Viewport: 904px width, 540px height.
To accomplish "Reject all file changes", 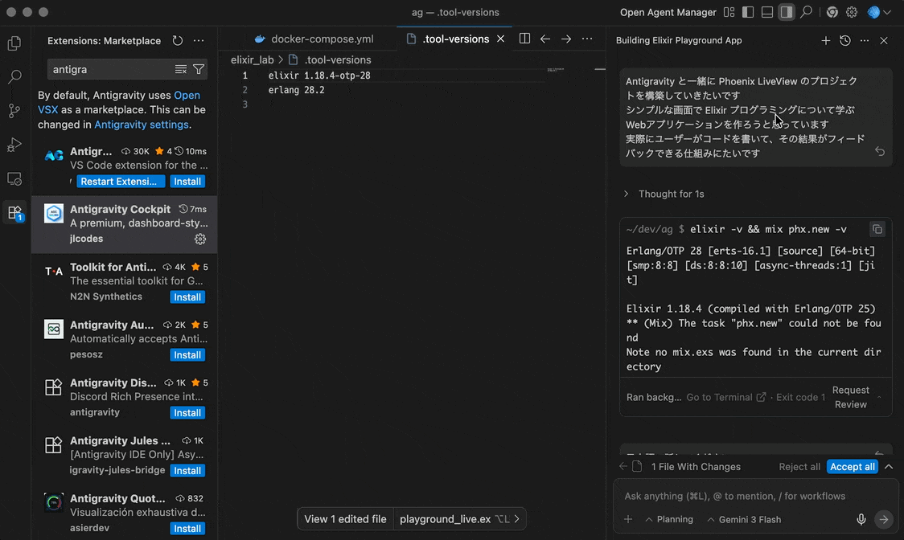I will pyautogui.click(x=799, y=467).
